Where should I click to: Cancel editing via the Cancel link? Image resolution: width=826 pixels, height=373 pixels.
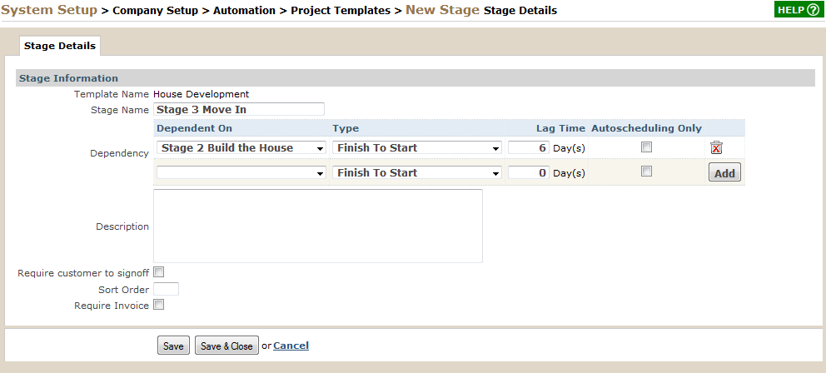tap(291, 346)
